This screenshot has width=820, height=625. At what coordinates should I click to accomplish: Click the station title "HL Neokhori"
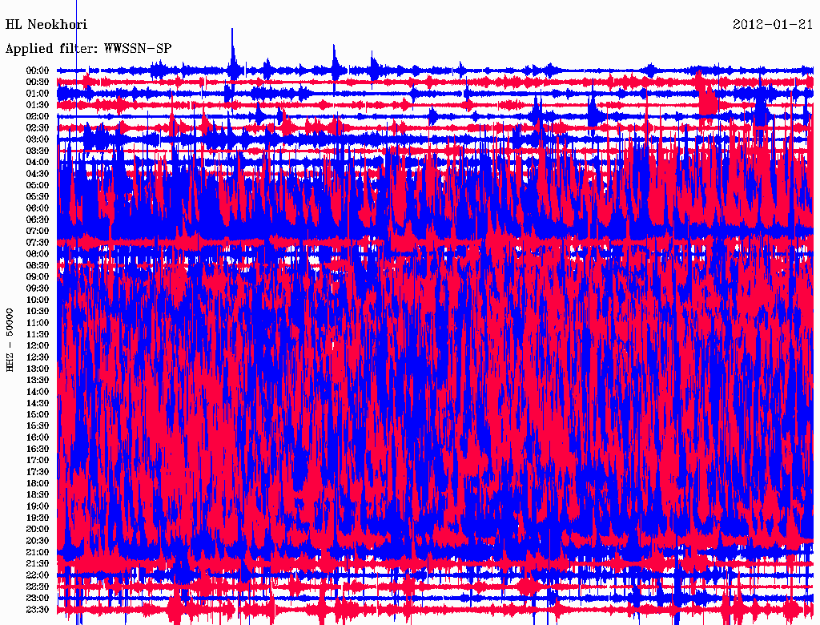(46, 25)
